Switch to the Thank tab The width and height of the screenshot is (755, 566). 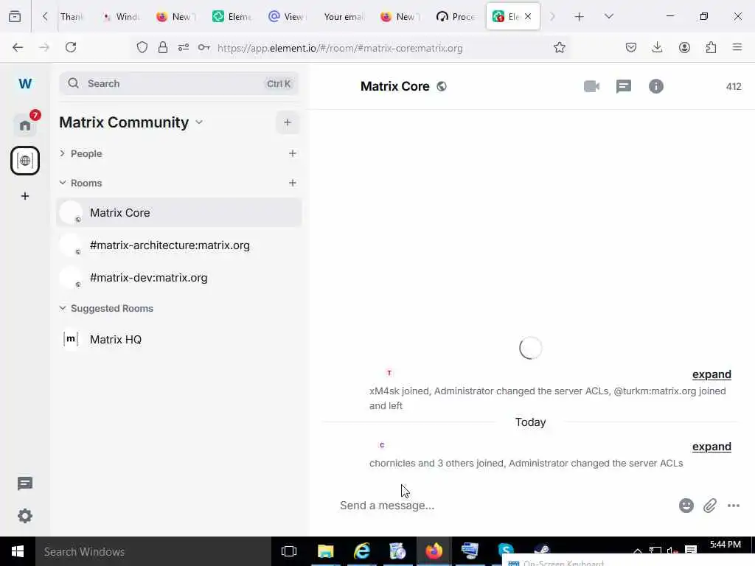pos(72,17)
